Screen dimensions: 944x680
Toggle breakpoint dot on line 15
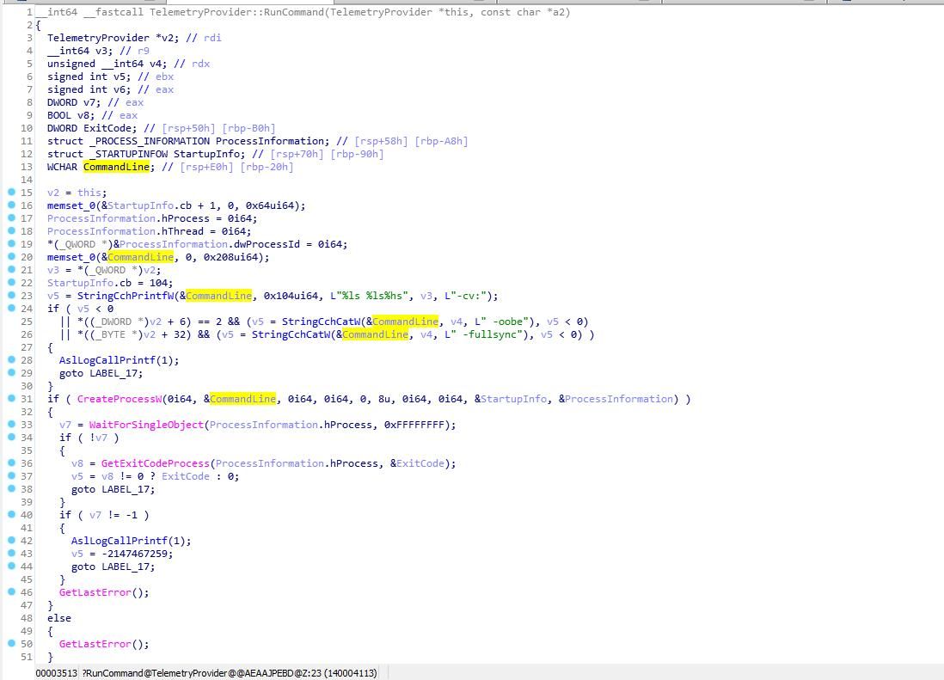pos(11,192)
